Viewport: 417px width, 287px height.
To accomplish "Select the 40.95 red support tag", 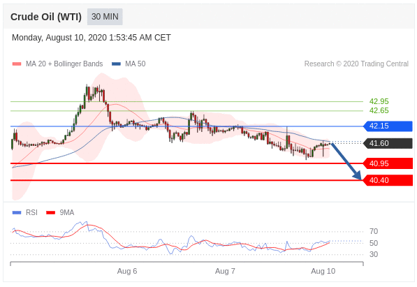I will tap(388, 163).
